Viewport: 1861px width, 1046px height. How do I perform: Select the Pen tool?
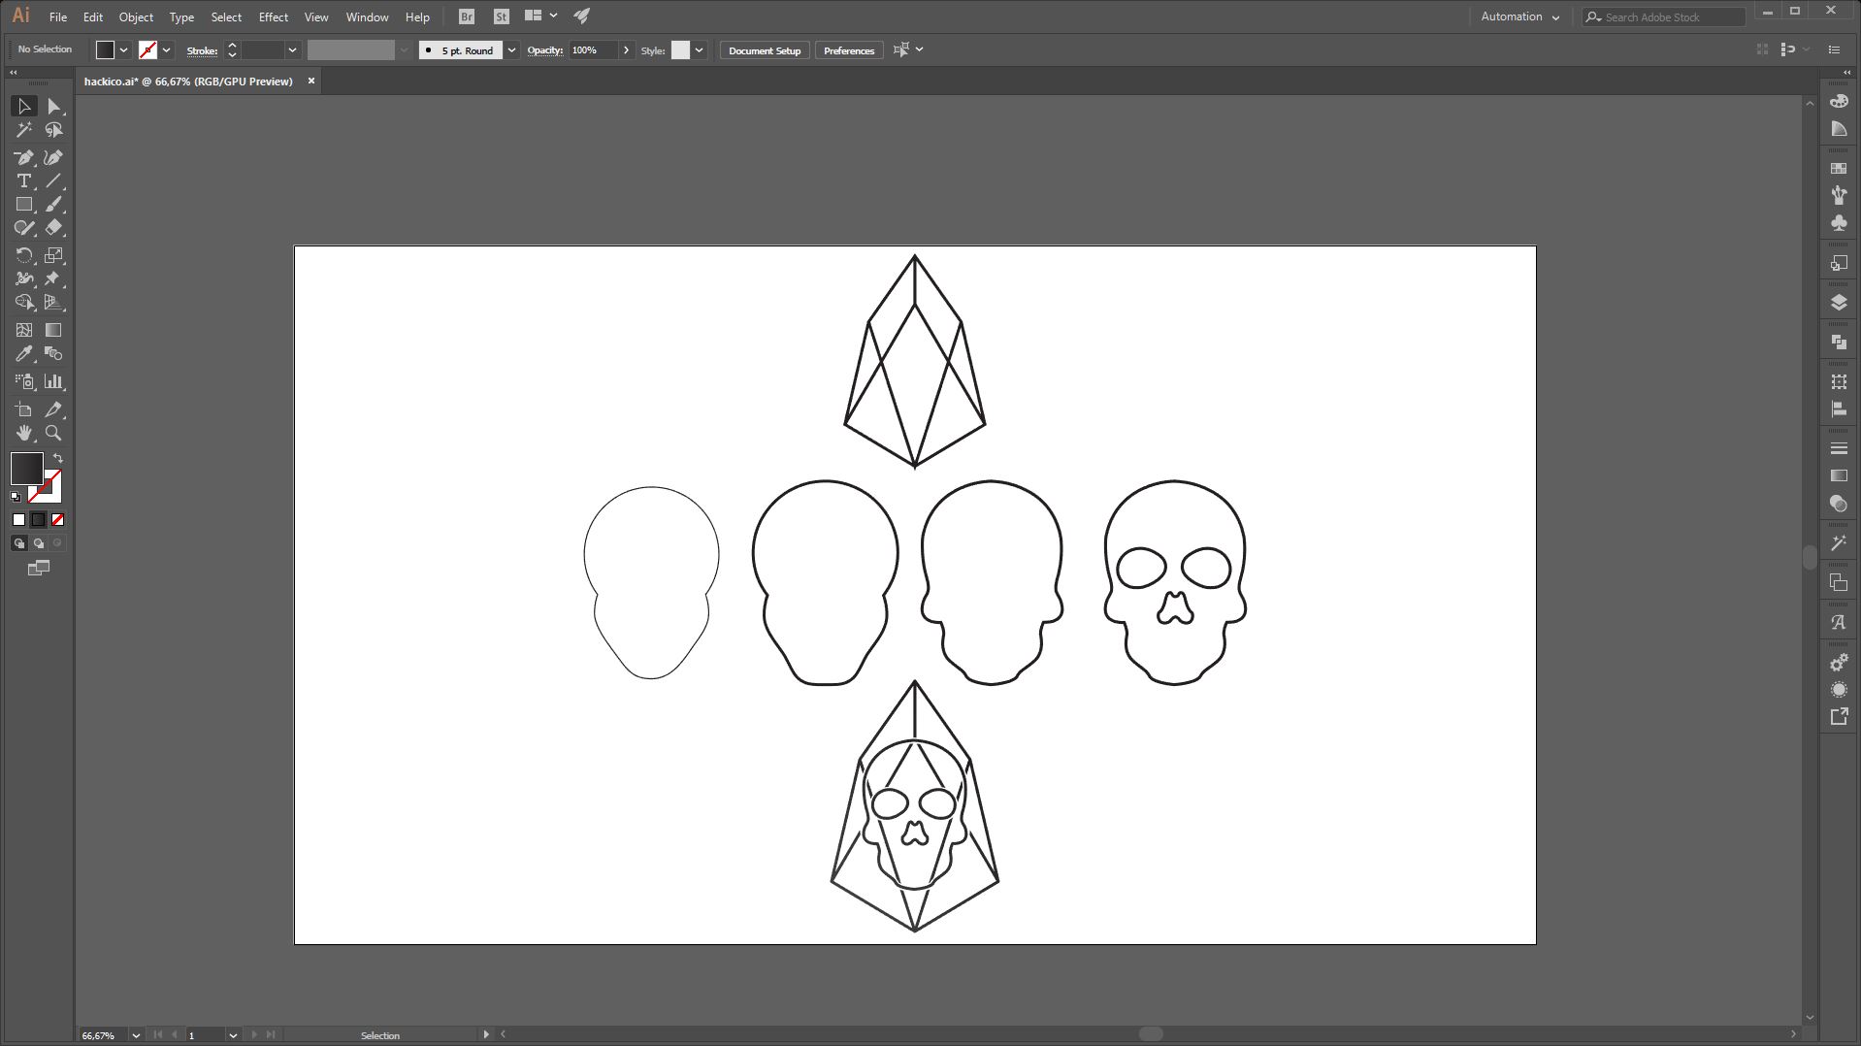[x=24, y=158]
